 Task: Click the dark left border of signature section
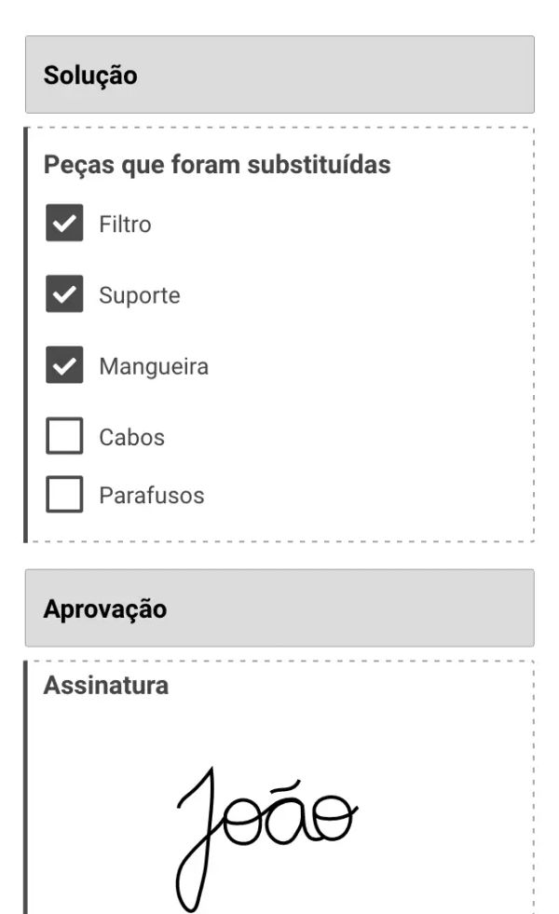[26, 792]
